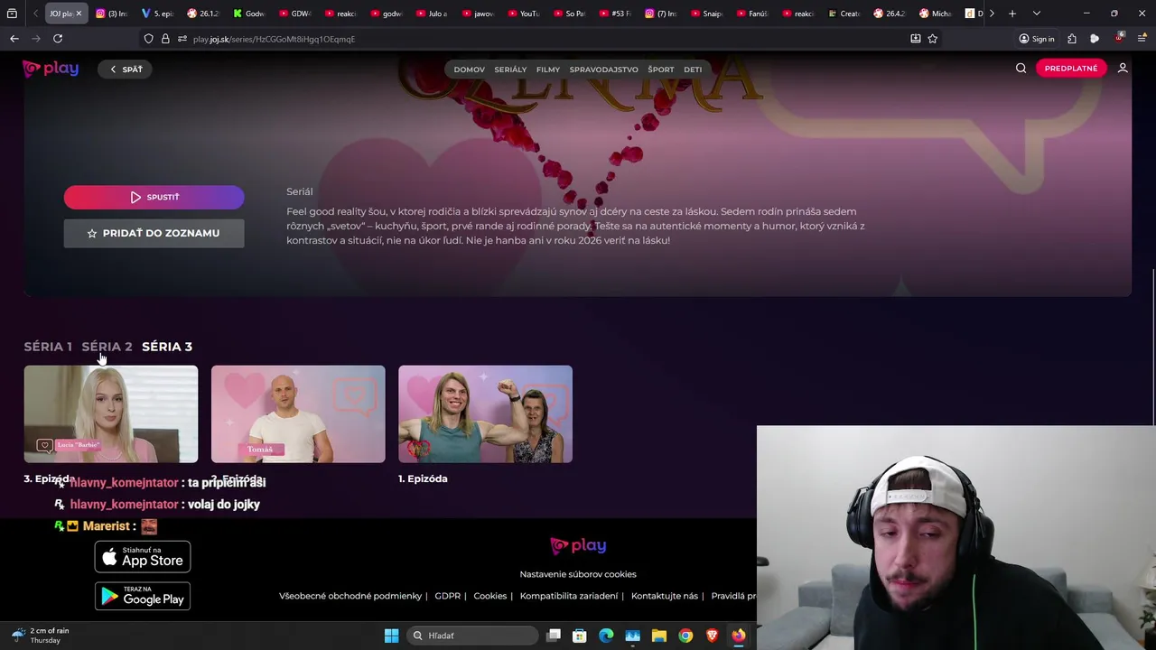
Task: Open File Explorer from taskbar
Action: pos(659,636)
